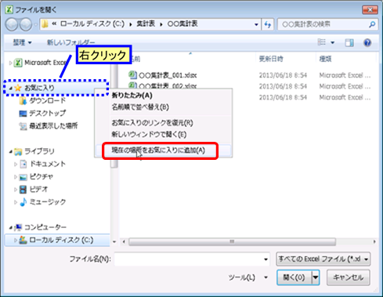Click the デスクトップ icon
Screen dimensions: 383x297
click(x=23, y=114)
